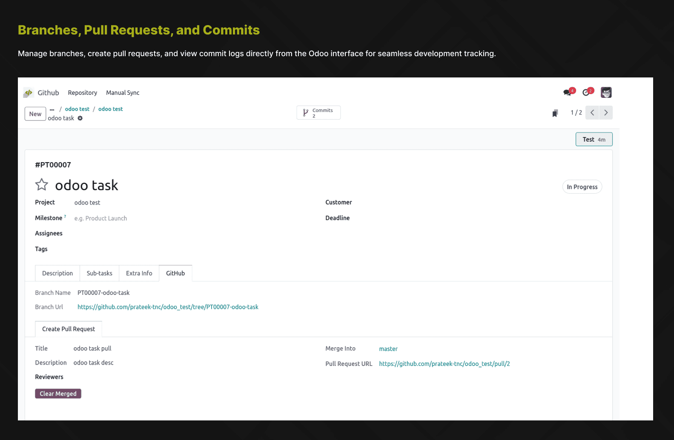Open the master merge branch link
674x440 pixels.
(x=388, y=349)
